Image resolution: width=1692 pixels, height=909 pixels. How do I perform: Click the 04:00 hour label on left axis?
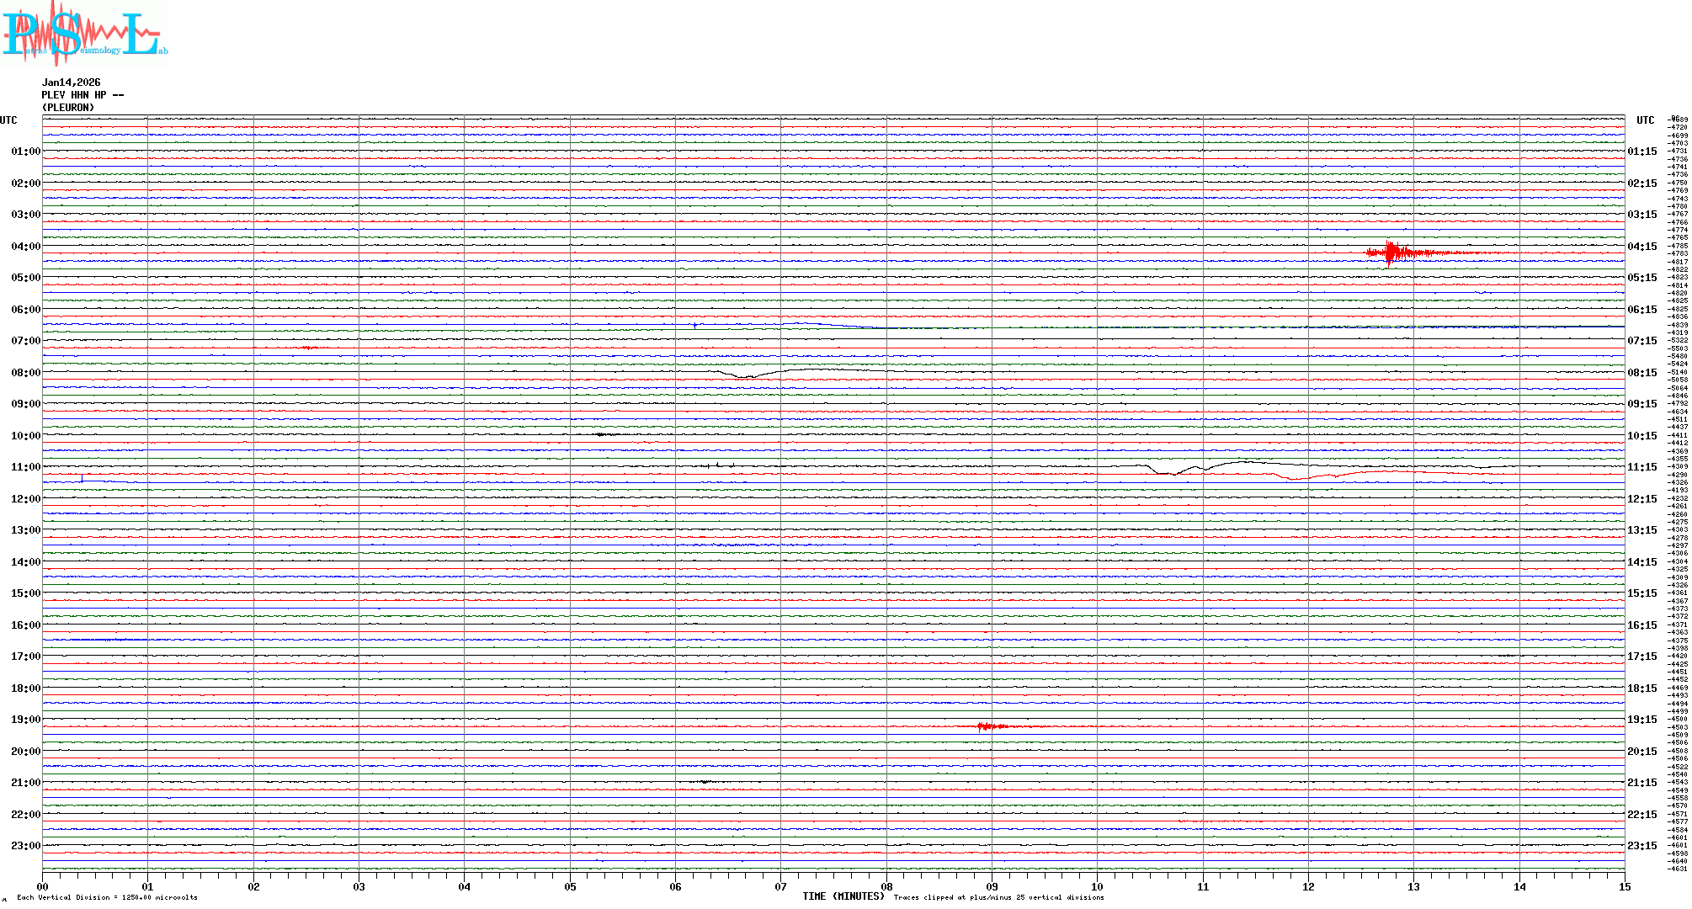tap(25, 247)
